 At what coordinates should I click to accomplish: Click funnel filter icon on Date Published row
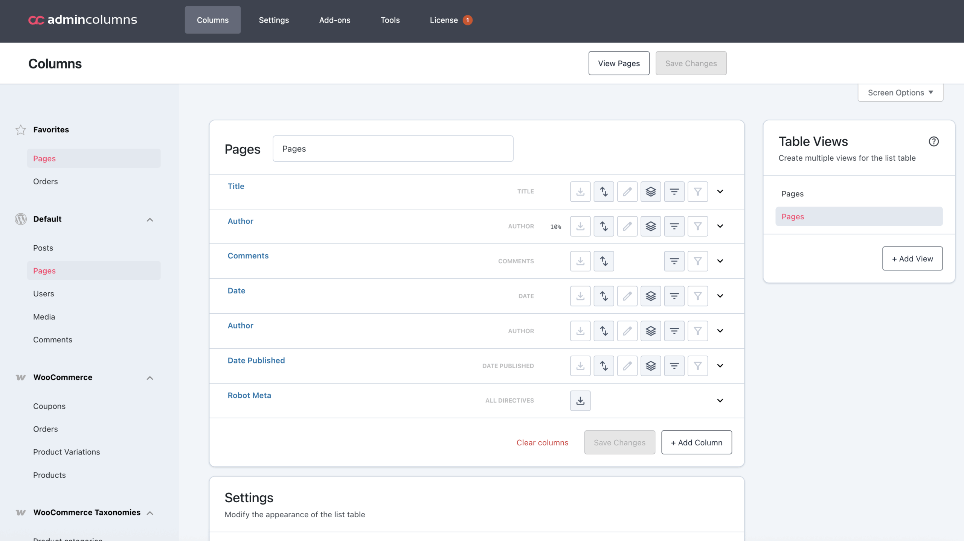(697, 366)
